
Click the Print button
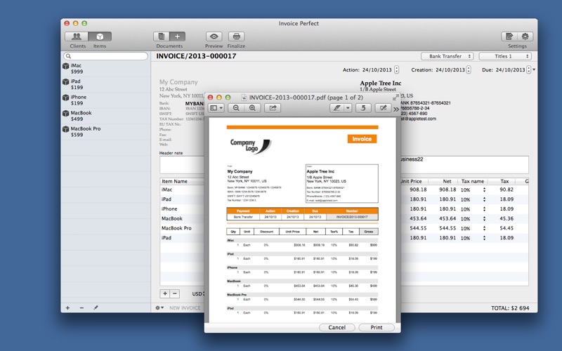click(377, 327)
